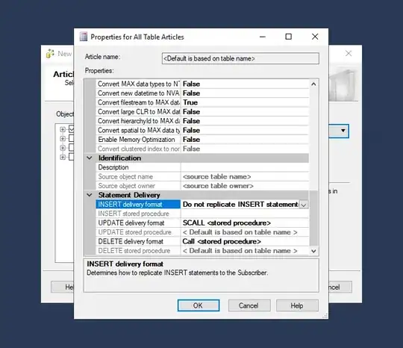This screenshot has height=348, width=403.
Task: Click the UPDATE stored procedure row
Action: (202, 232)
